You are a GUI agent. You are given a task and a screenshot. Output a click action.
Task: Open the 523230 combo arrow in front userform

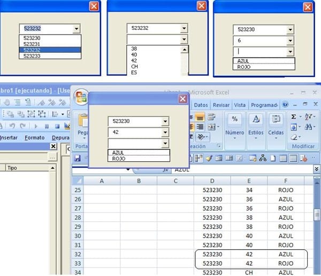coord(165,122)
